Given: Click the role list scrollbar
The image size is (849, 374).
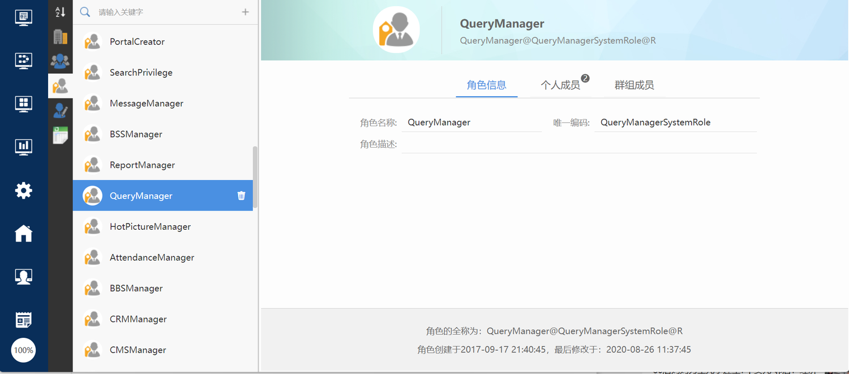Looking at the screenshot, I should click(255, 175).
